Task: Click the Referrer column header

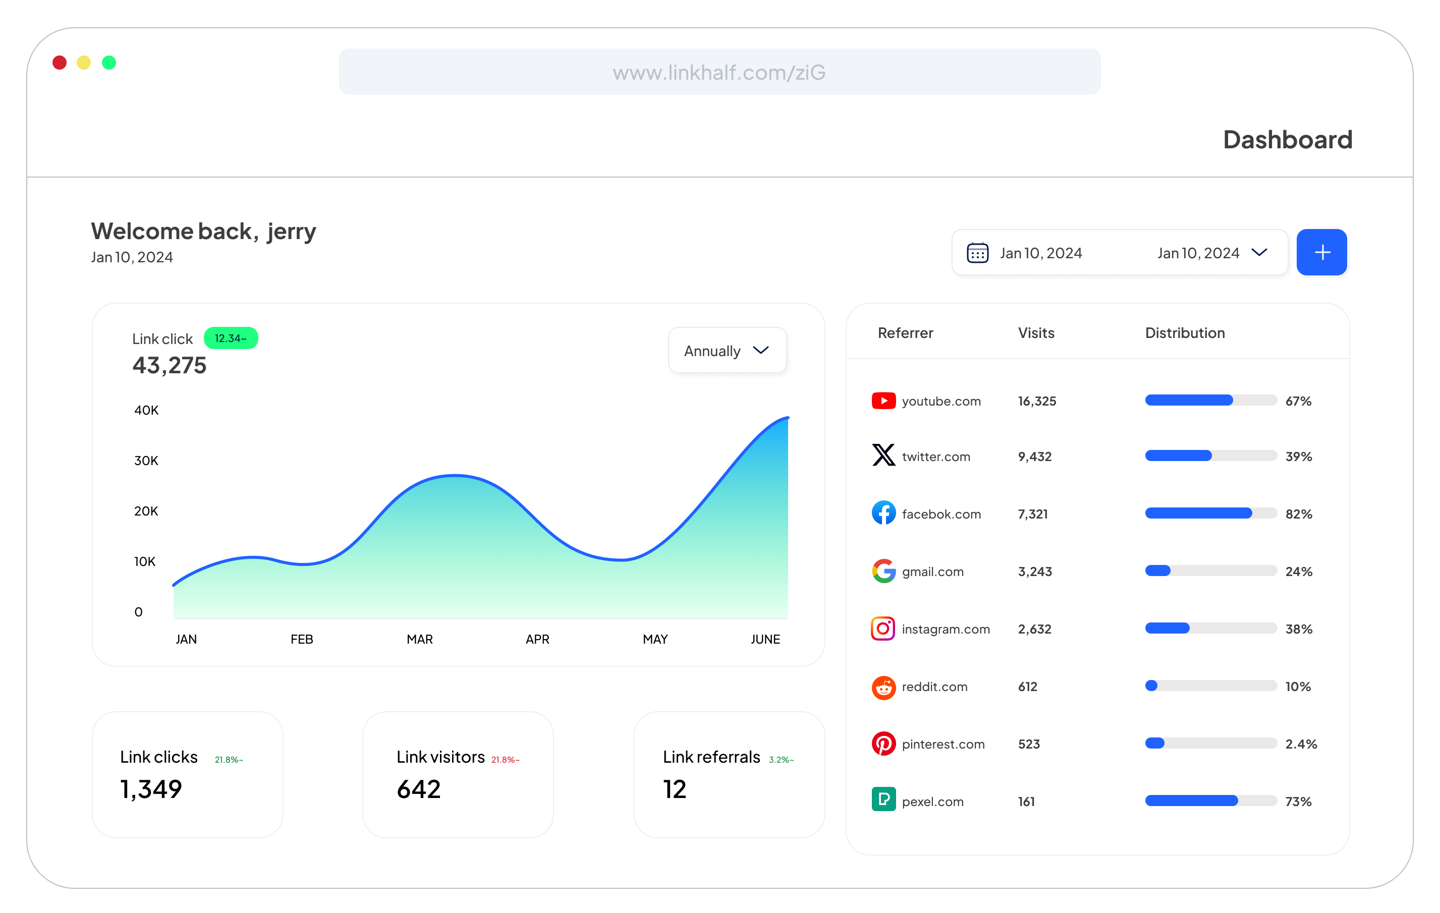Action: [905, 333]
